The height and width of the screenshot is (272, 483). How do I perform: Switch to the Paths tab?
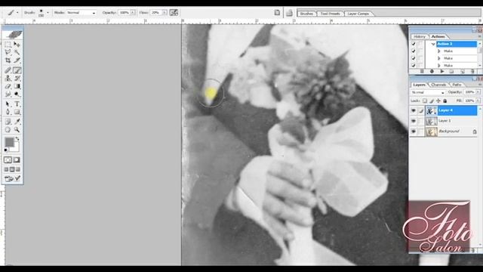(457, 85)
